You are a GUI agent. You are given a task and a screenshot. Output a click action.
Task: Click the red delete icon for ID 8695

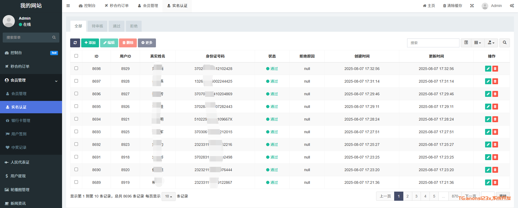[x=495, y=107]
